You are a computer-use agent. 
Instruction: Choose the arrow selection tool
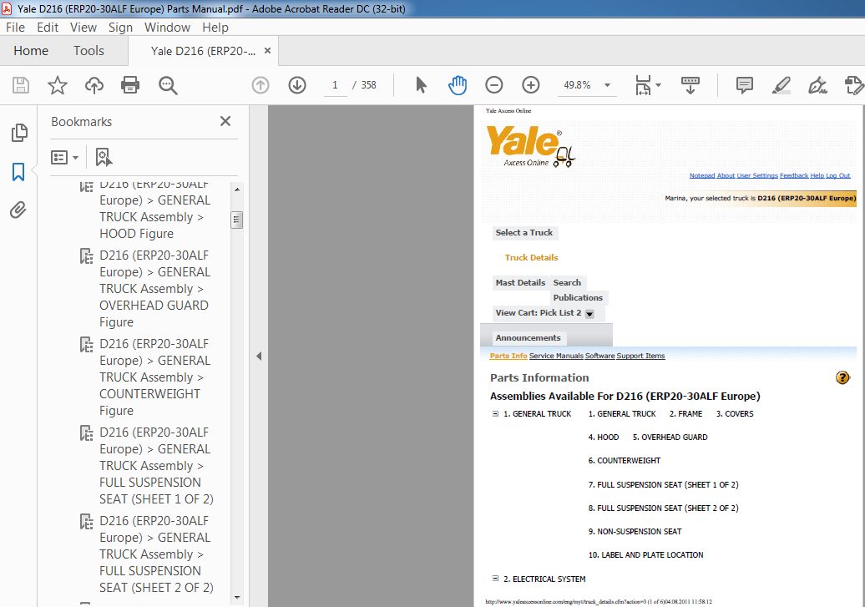coord(421,85)
